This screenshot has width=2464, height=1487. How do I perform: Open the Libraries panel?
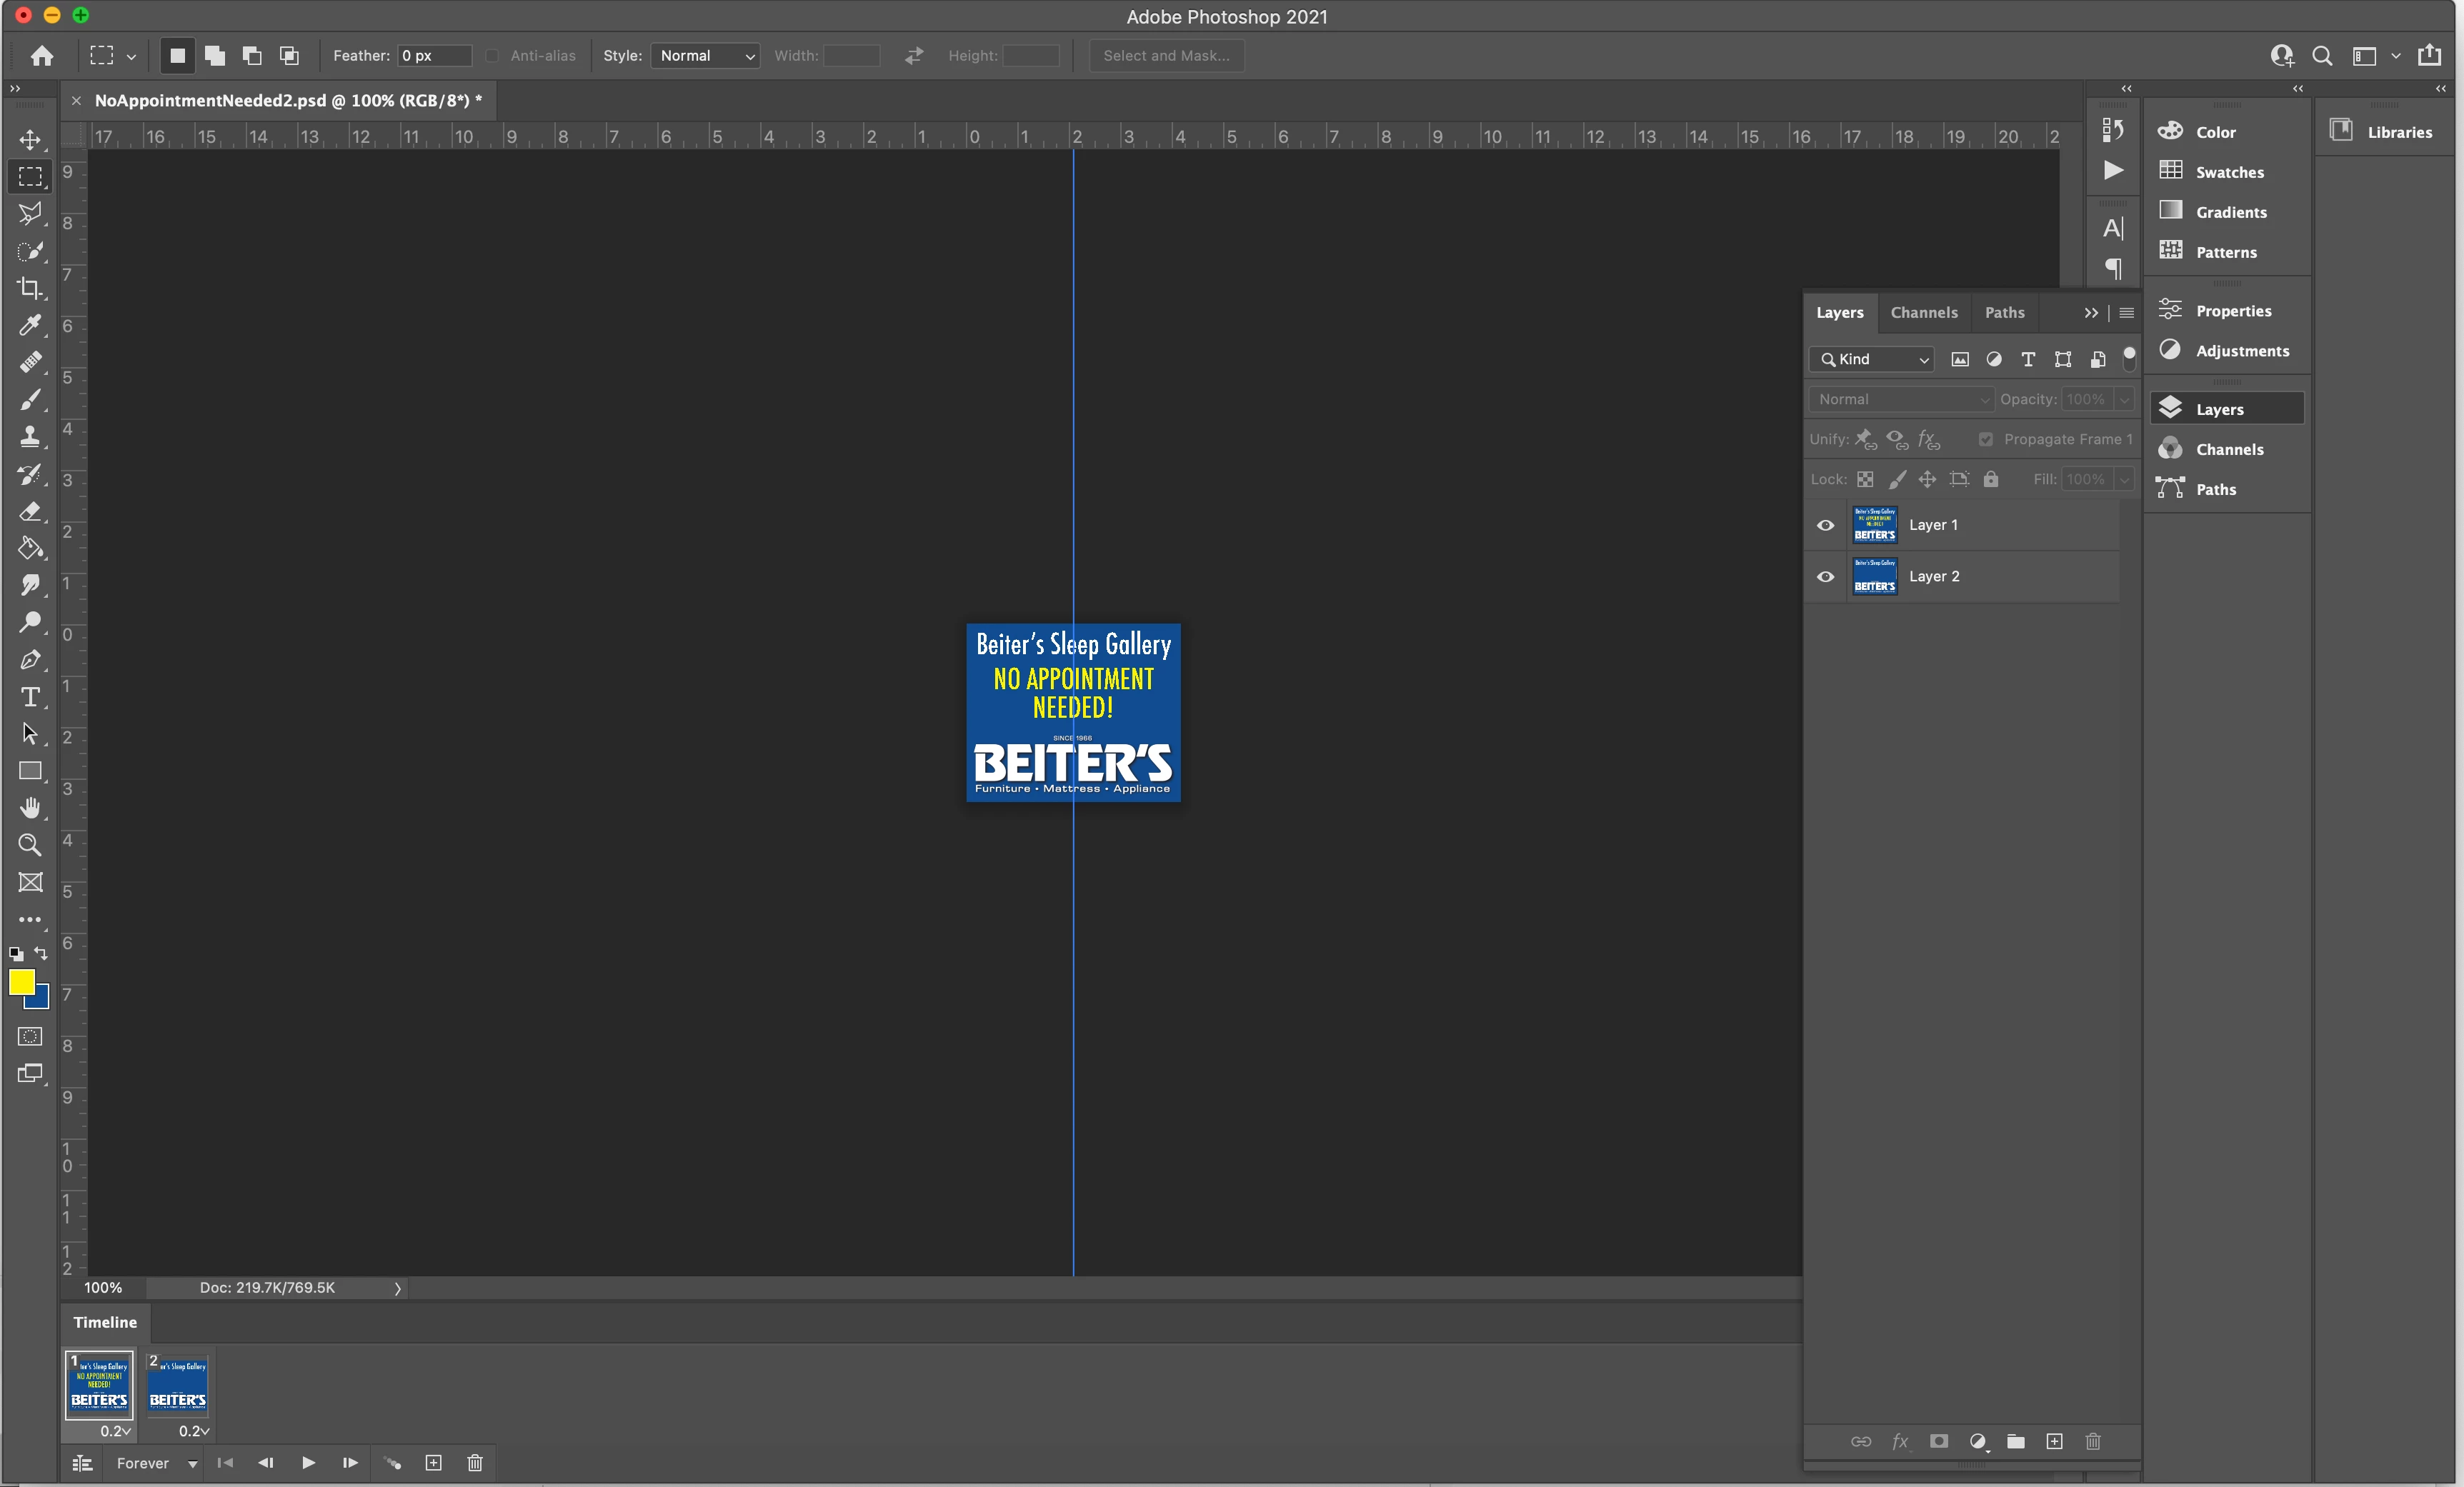coord(2398,132)
